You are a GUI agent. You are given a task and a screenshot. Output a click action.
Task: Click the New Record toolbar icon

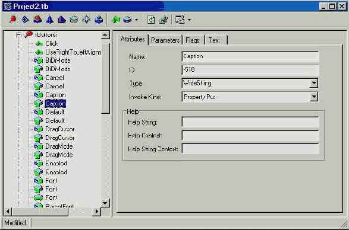[x=74, y=20]
